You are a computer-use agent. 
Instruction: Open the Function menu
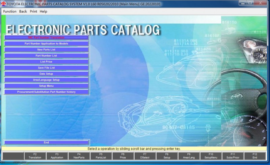coord(10,11)
